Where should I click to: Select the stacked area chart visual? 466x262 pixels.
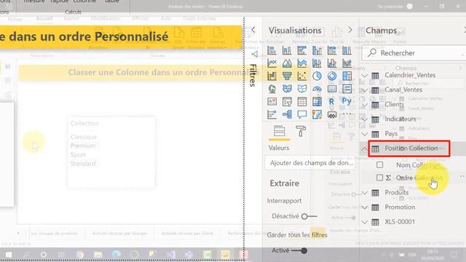pyautogui.click(x=302, y=63)
